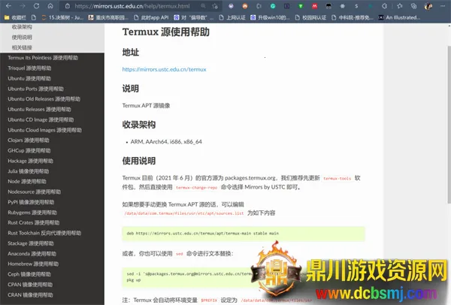Open Clojars 源使用帮助 in sidebar
Viewport: 451px width, 305px height.
(29, 140)
